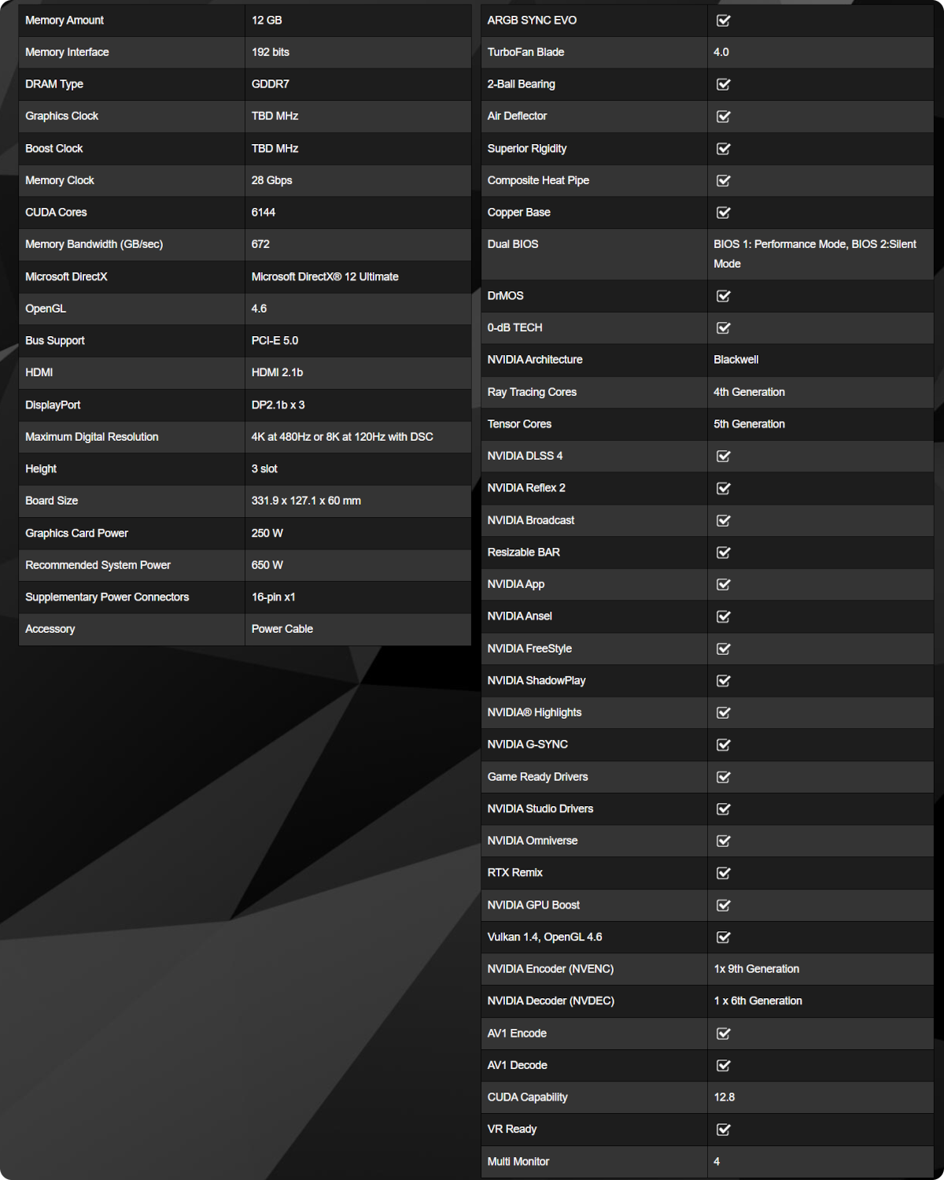Click the Board Size dimensions value
Screen dimensions: 944x1180
tap(306, 501)
